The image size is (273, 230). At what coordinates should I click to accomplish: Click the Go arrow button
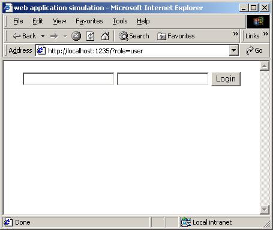[x=254, y=50]
